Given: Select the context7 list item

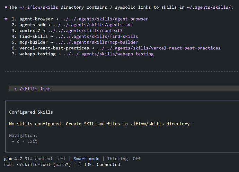Looking at the screenshot, I should click(x=30, y=31).
